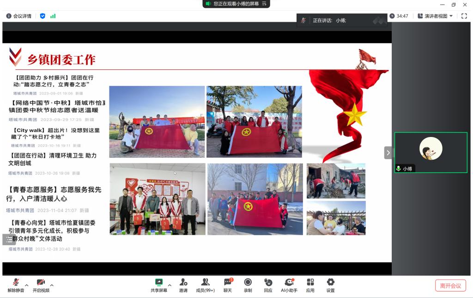The image size is (473, 298).
Task: Expand the 演讲者视图 view dropdown
Action: click(435, 16)
